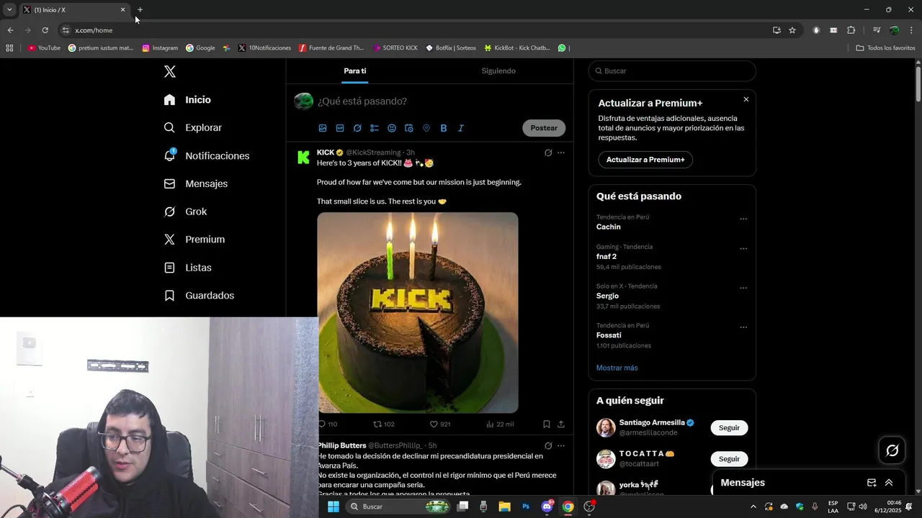Image resolution: width=922 pixels, height=518 pixels.
Task: Click the Grok enhance icon in composer
Action: [x=357, y=128]
